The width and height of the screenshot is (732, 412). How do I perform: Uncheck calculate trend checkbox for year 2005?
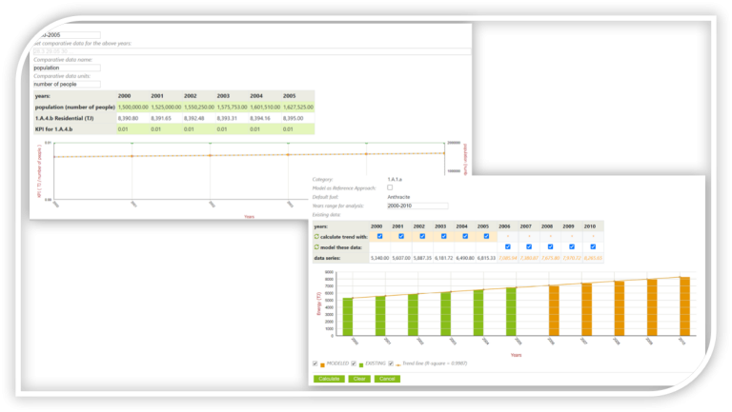486,236
